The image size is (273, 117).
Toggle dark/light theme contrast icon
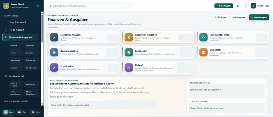pyautogui.click(x=238, y=6)
